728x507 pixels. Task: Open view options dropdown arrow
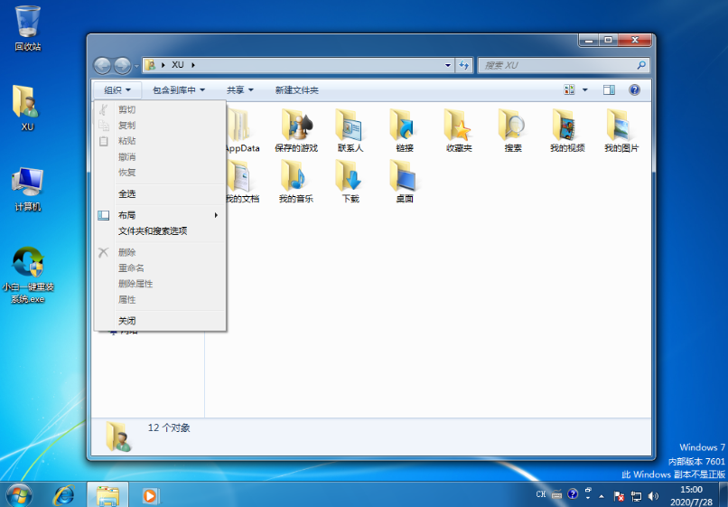click(x=585, y=89)
